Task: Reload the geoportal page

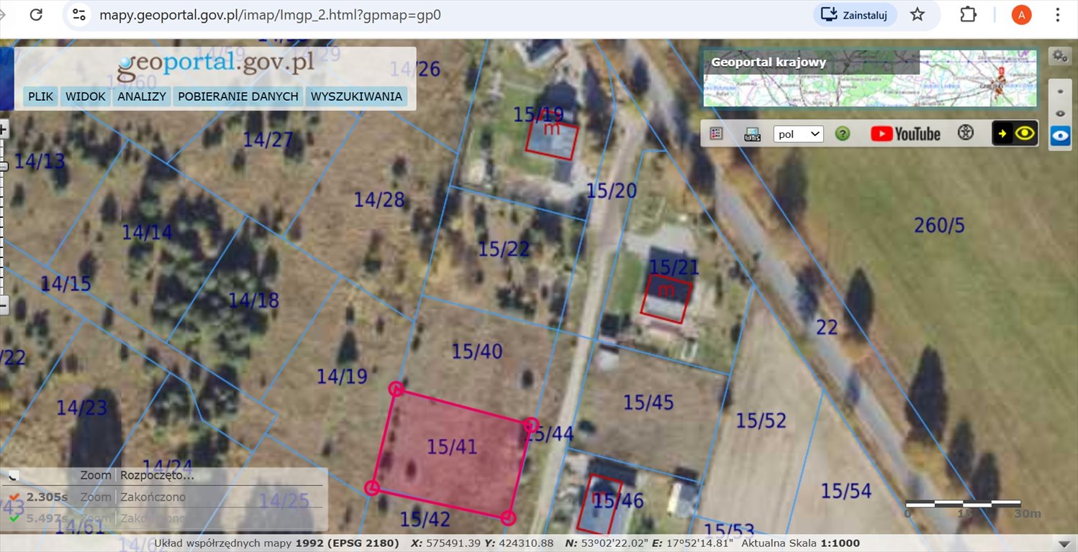Action: 35,14
